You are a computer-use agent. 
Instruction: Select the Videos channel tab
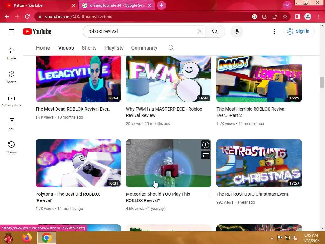click(x=66, y=48)
